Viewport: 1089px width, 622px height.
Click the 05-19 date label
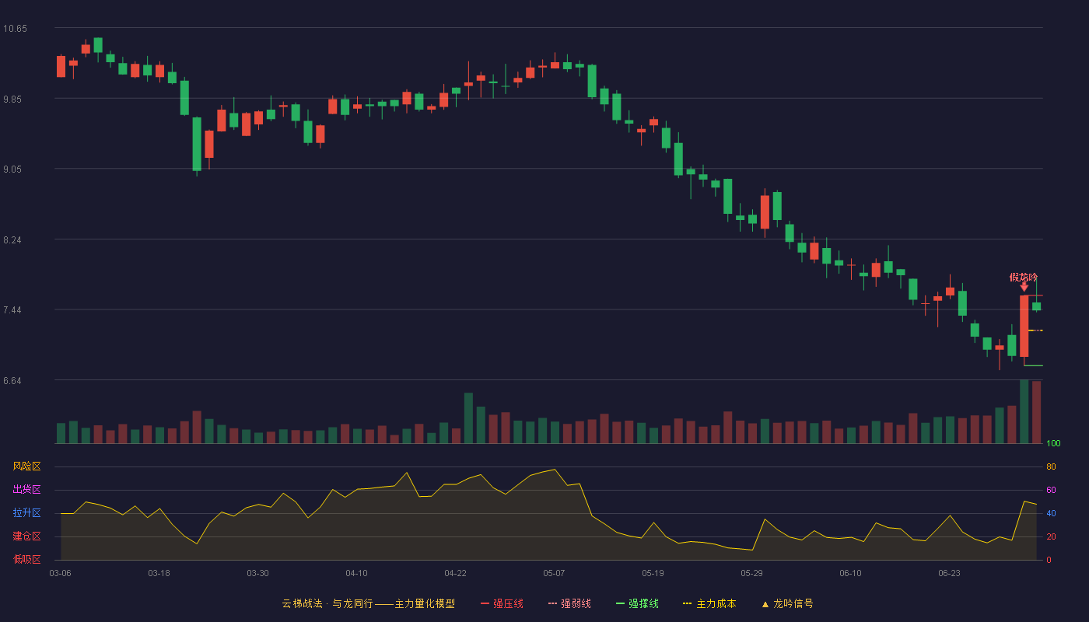(653, 573)
